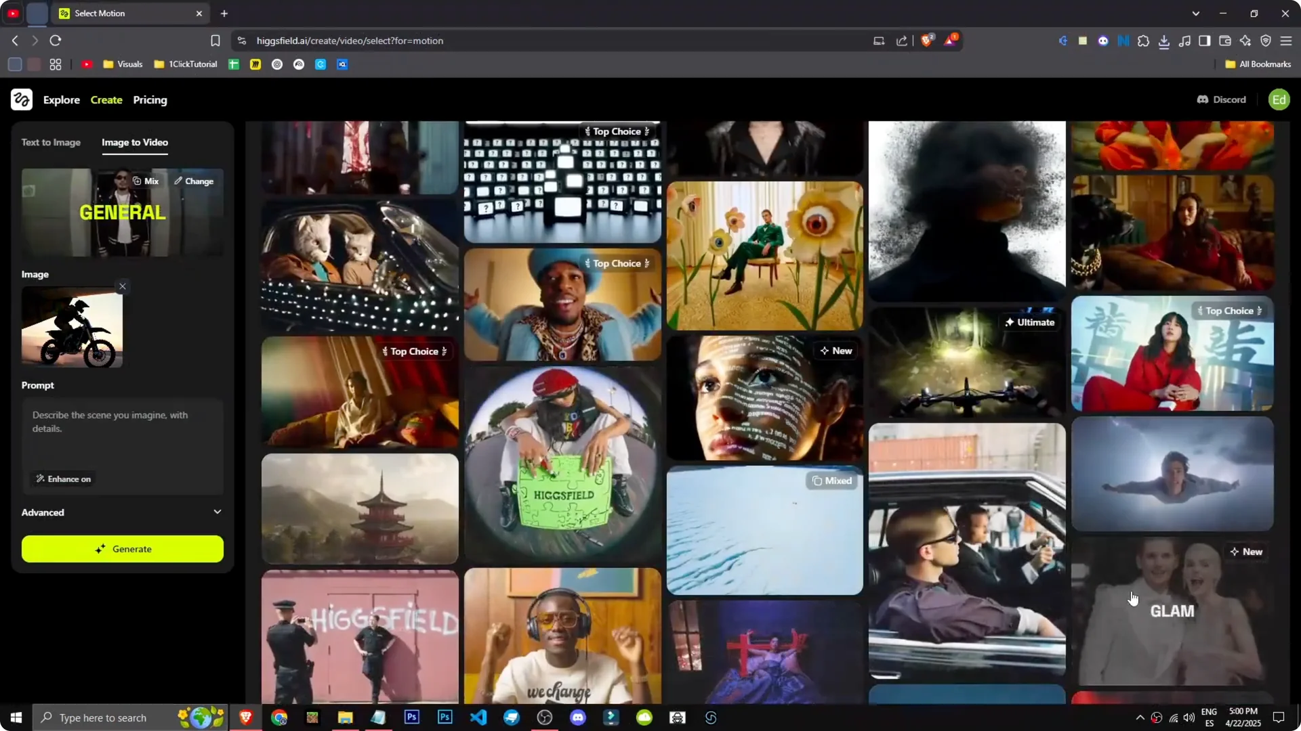The height and width of the screenshot is (731, 1301).
Task: Toggle Brave Shields for this site
Action: pos(927,40)
